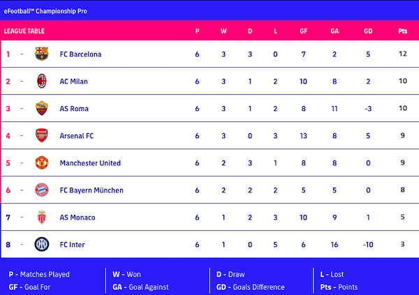Click FC Inter's 3 points value

(402, 245)
